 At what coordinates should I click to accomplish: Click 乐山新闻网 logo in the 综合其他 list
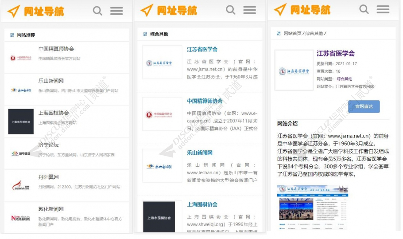click(x=162, y=166)
